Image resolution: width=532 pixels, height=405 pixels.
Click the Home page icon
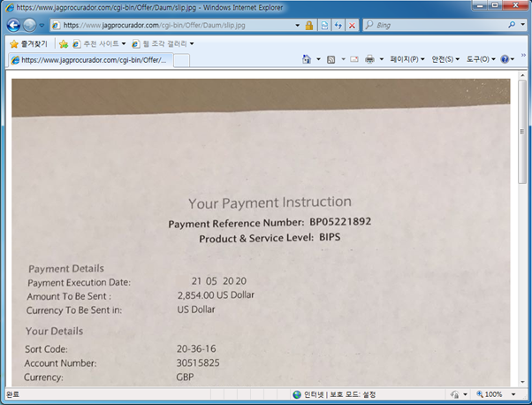(307, 59)
